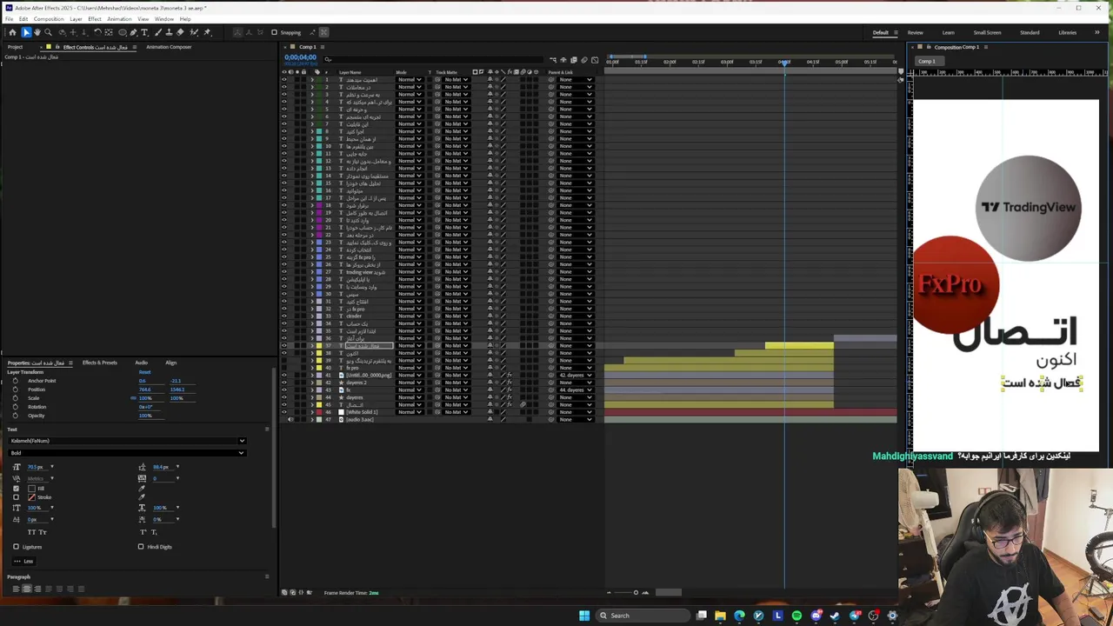This screenshot has width=1113, height=626.
Task: Click Position stopwatch in Properties panel
Action: [15, 390]
